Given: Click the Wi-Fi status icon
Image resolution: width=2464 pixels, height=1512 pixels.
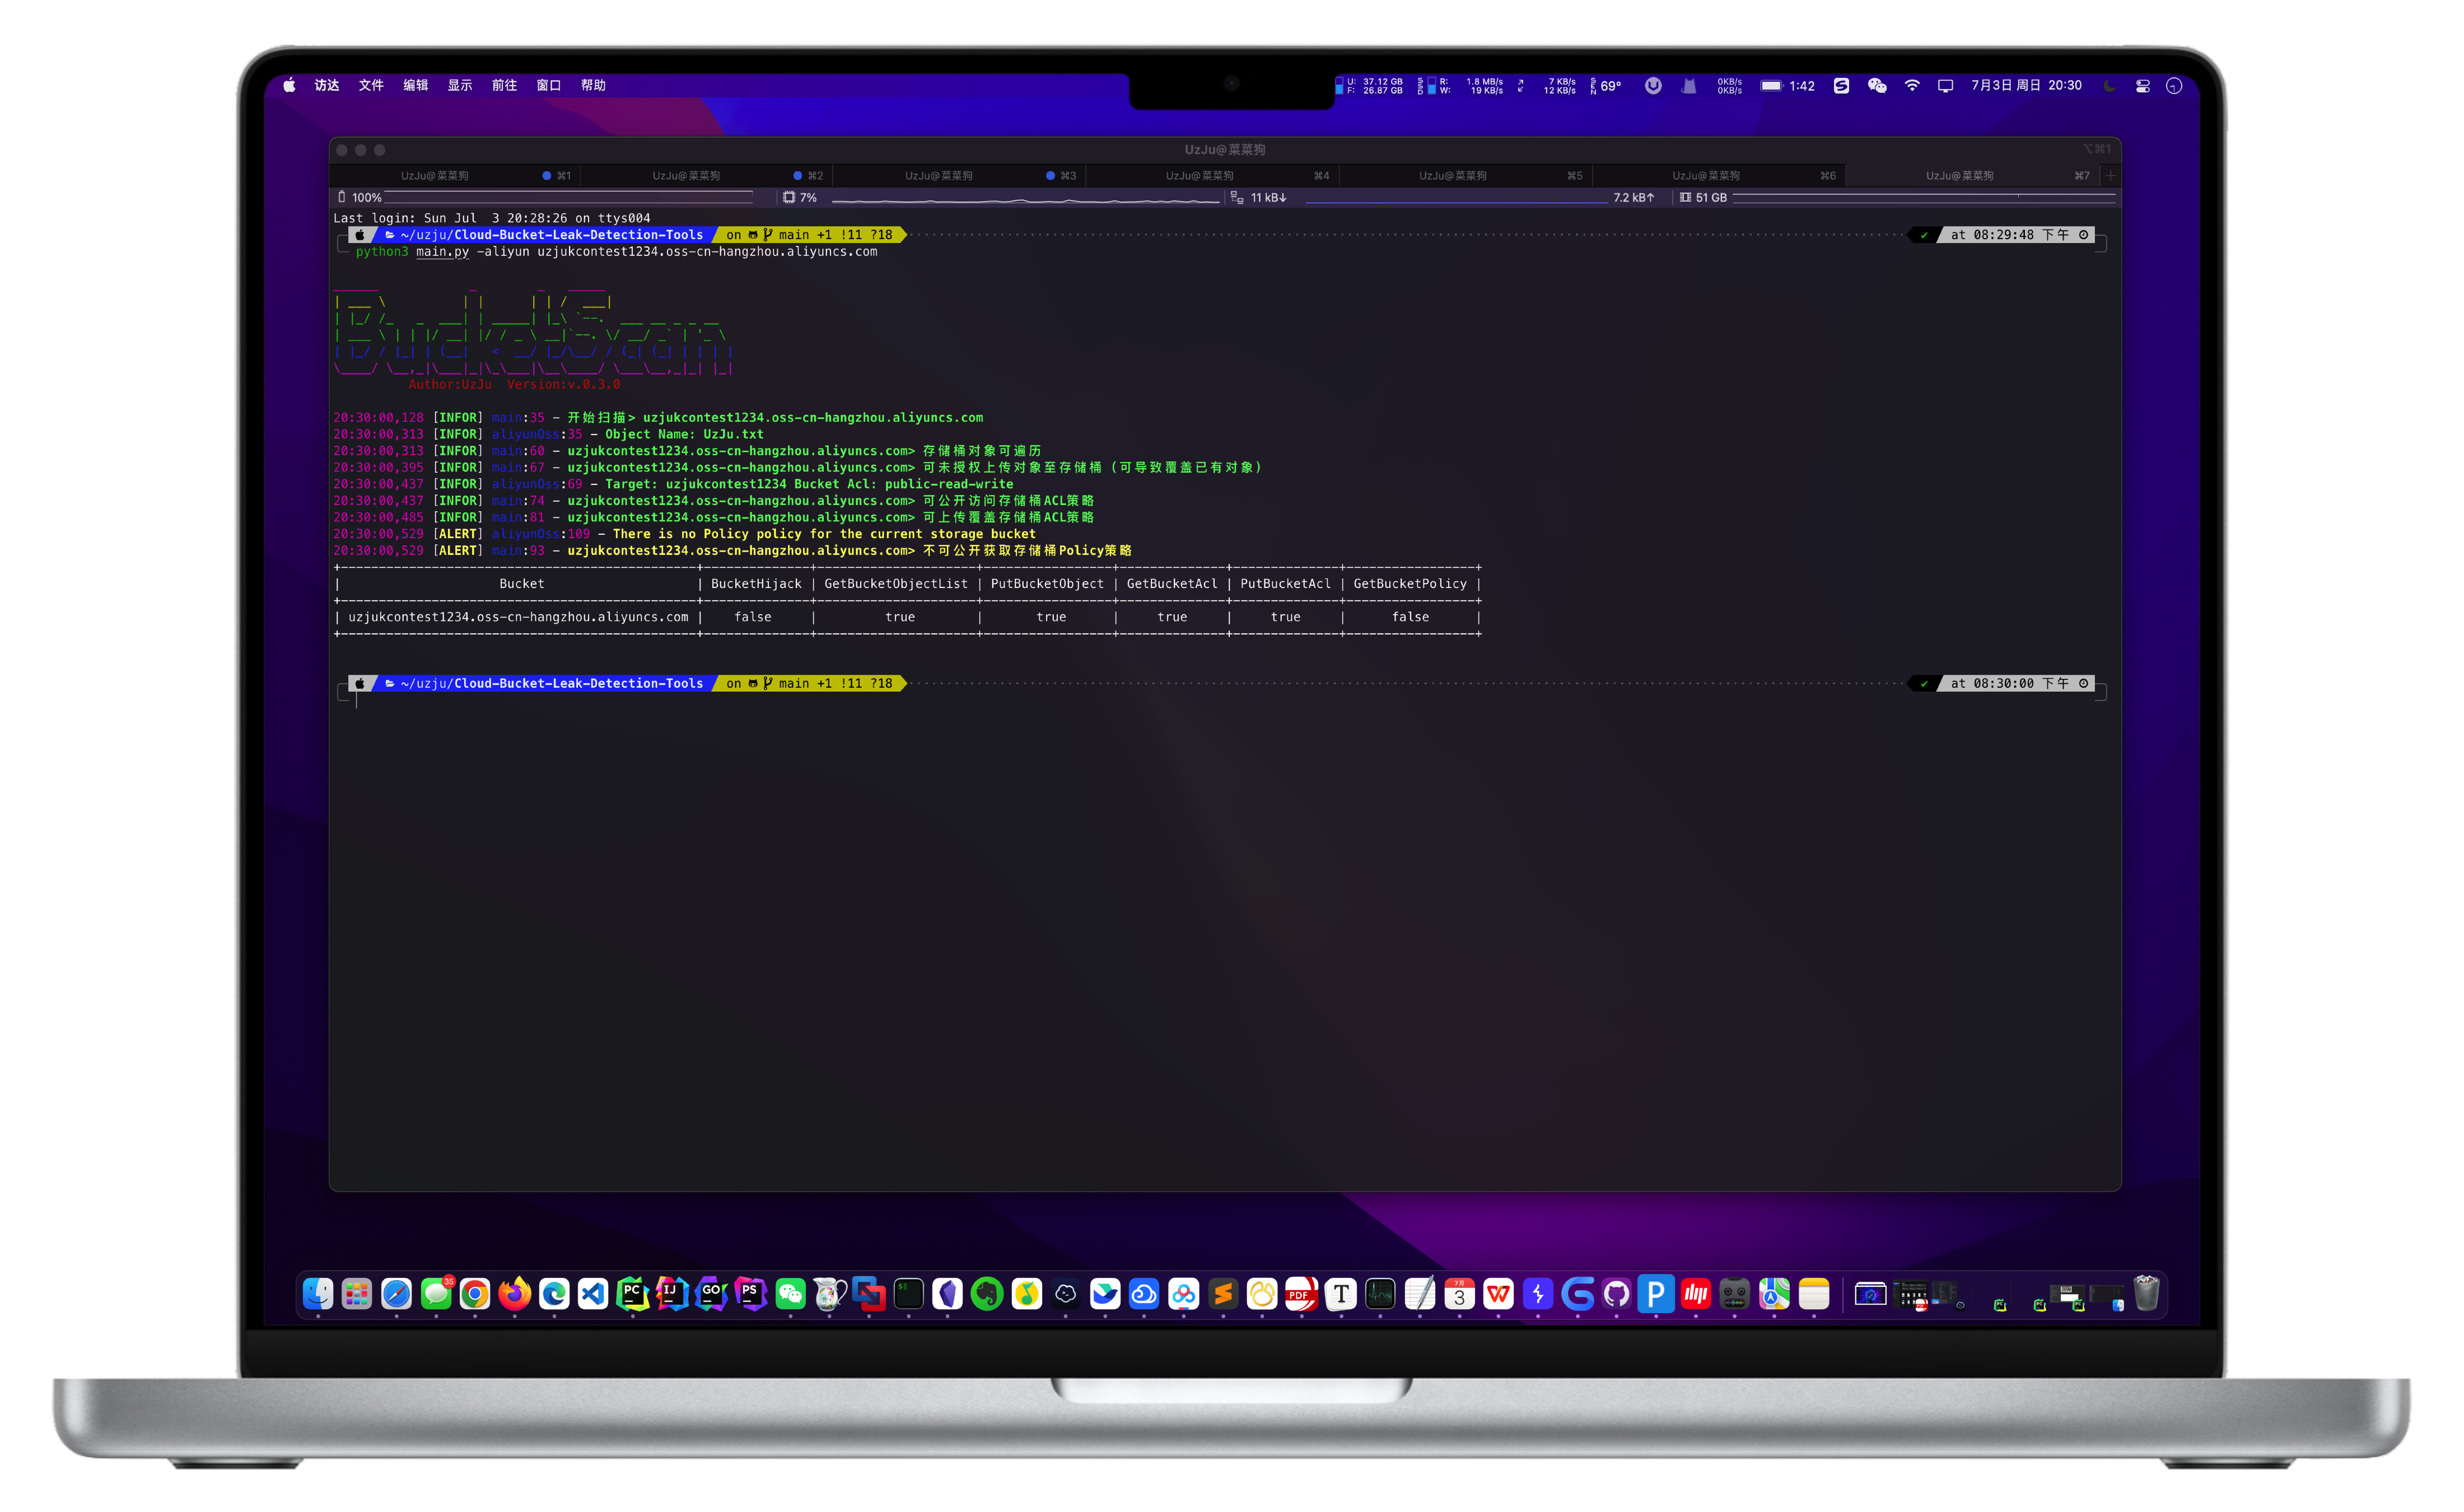Looking at the screenshot, I should click(x=1912, y=86).
